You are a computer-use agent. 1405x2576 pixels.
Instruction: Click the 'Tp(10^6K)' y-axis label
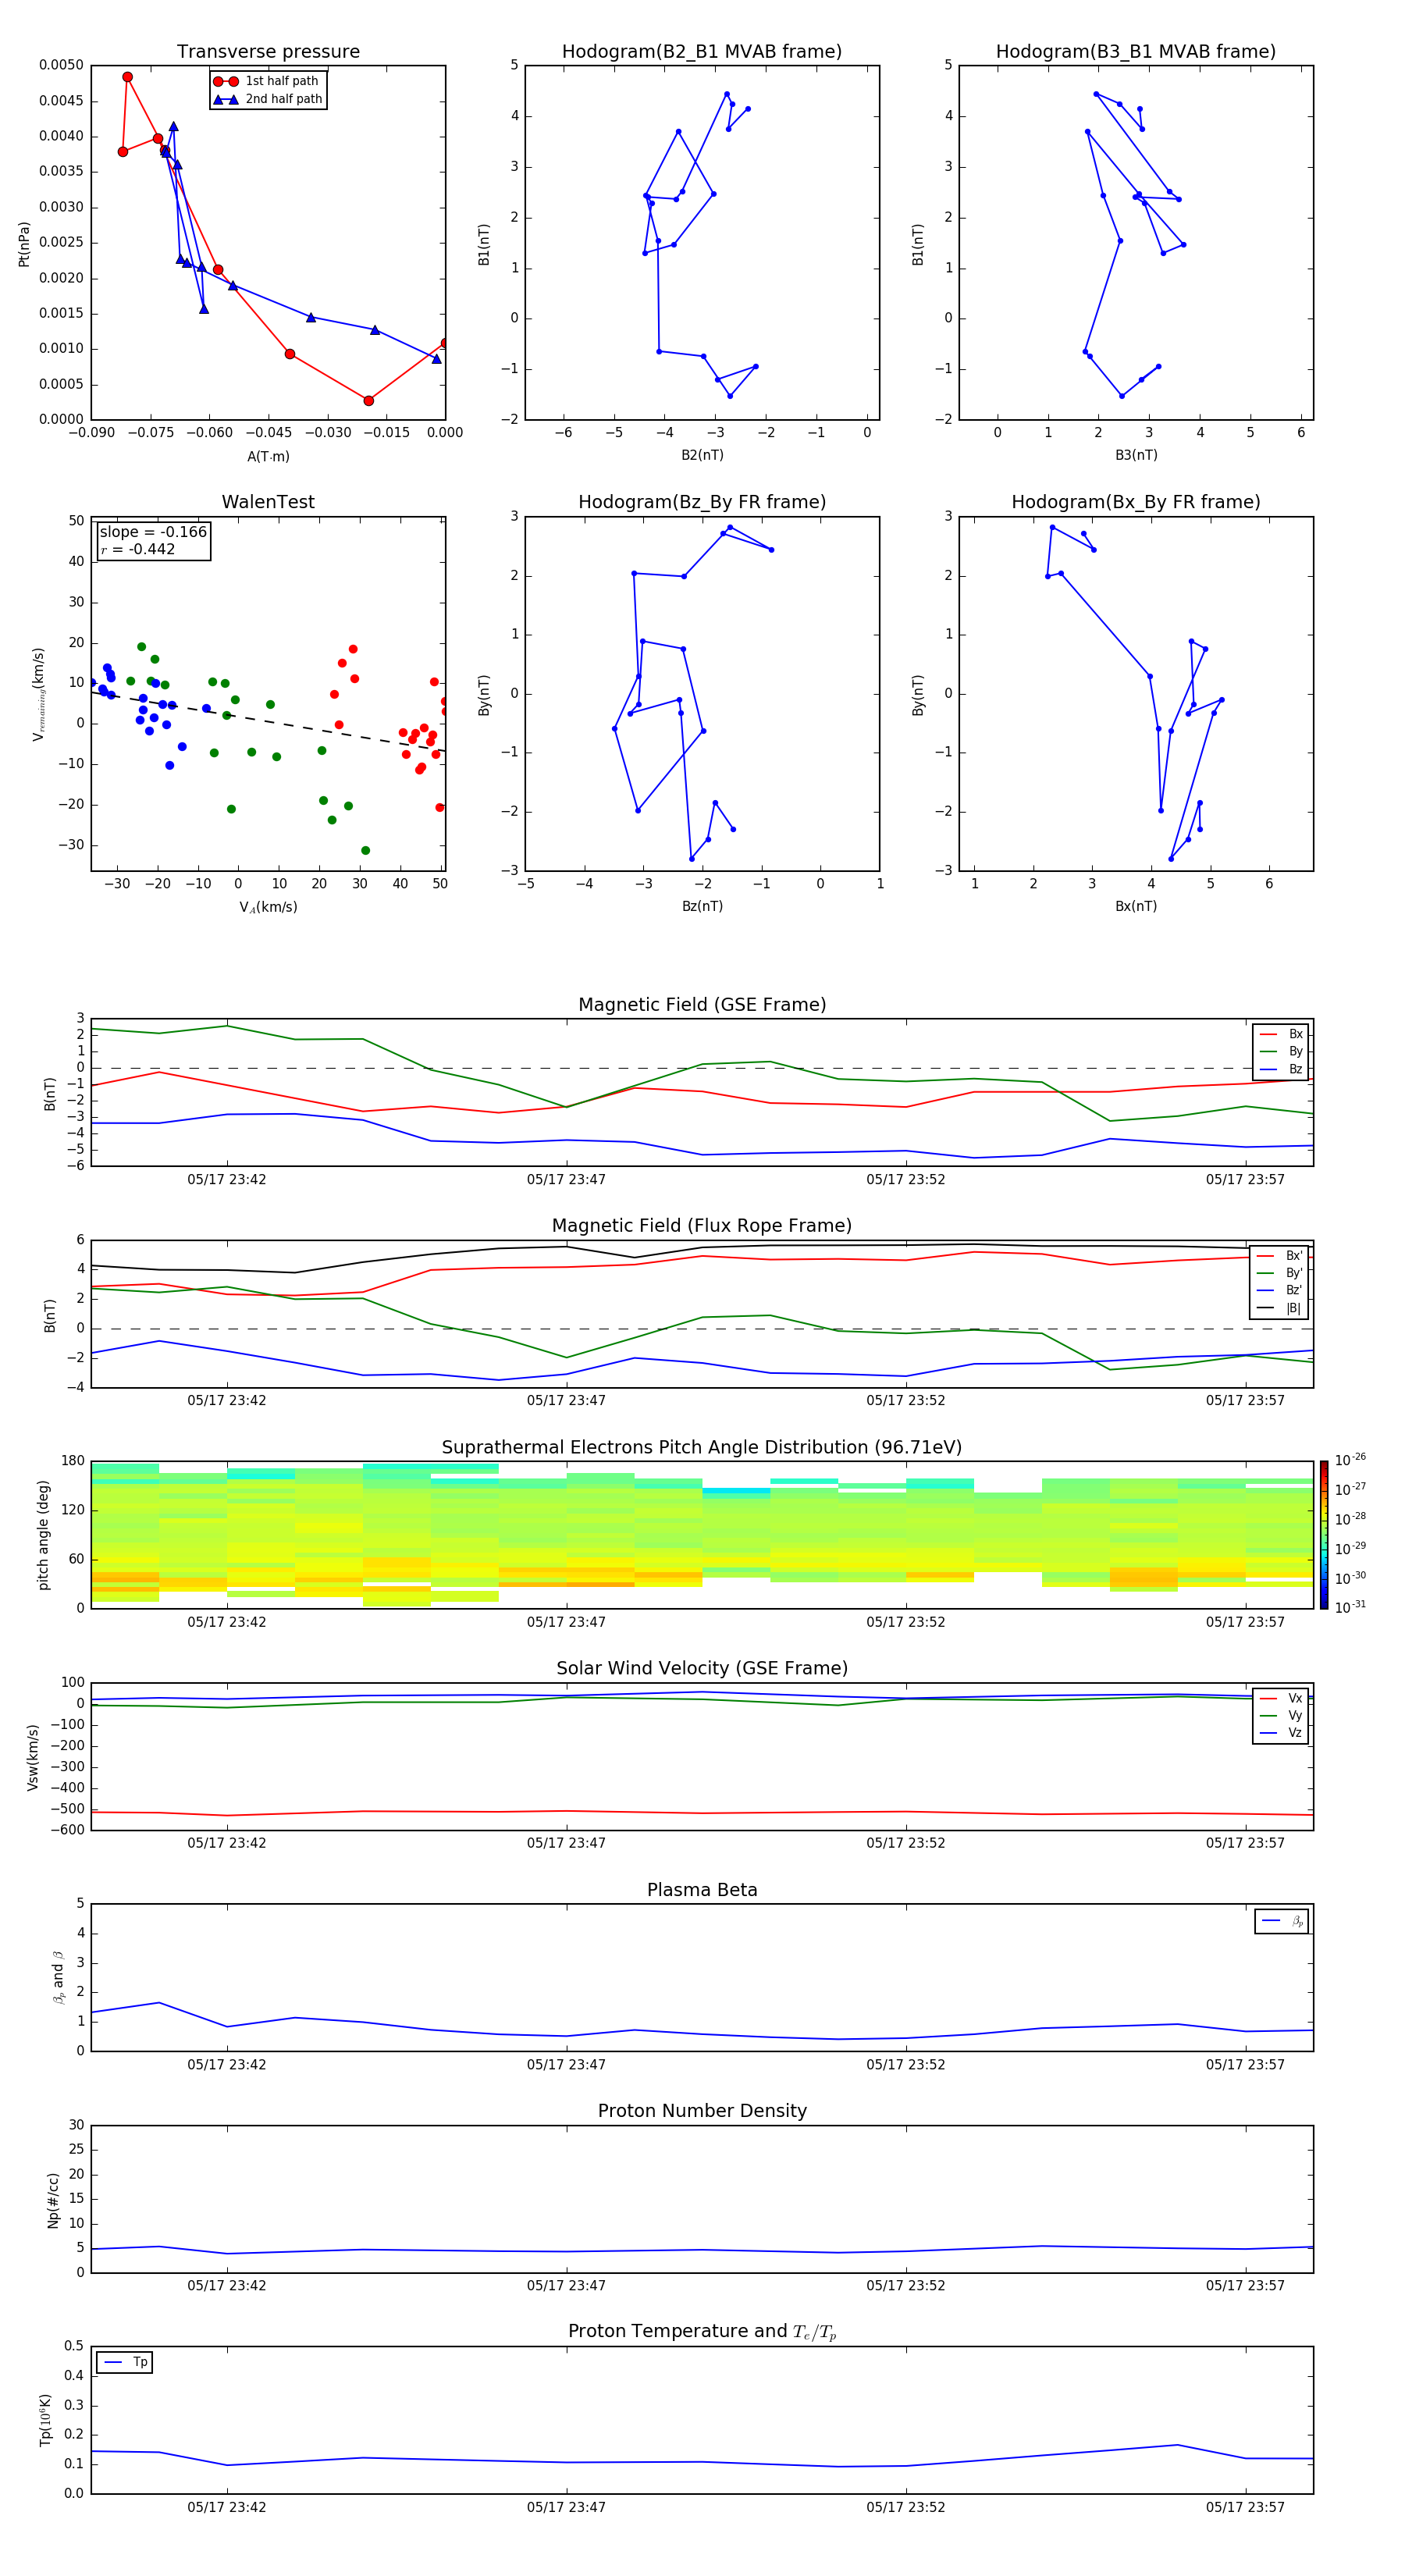pos(45,2420)
